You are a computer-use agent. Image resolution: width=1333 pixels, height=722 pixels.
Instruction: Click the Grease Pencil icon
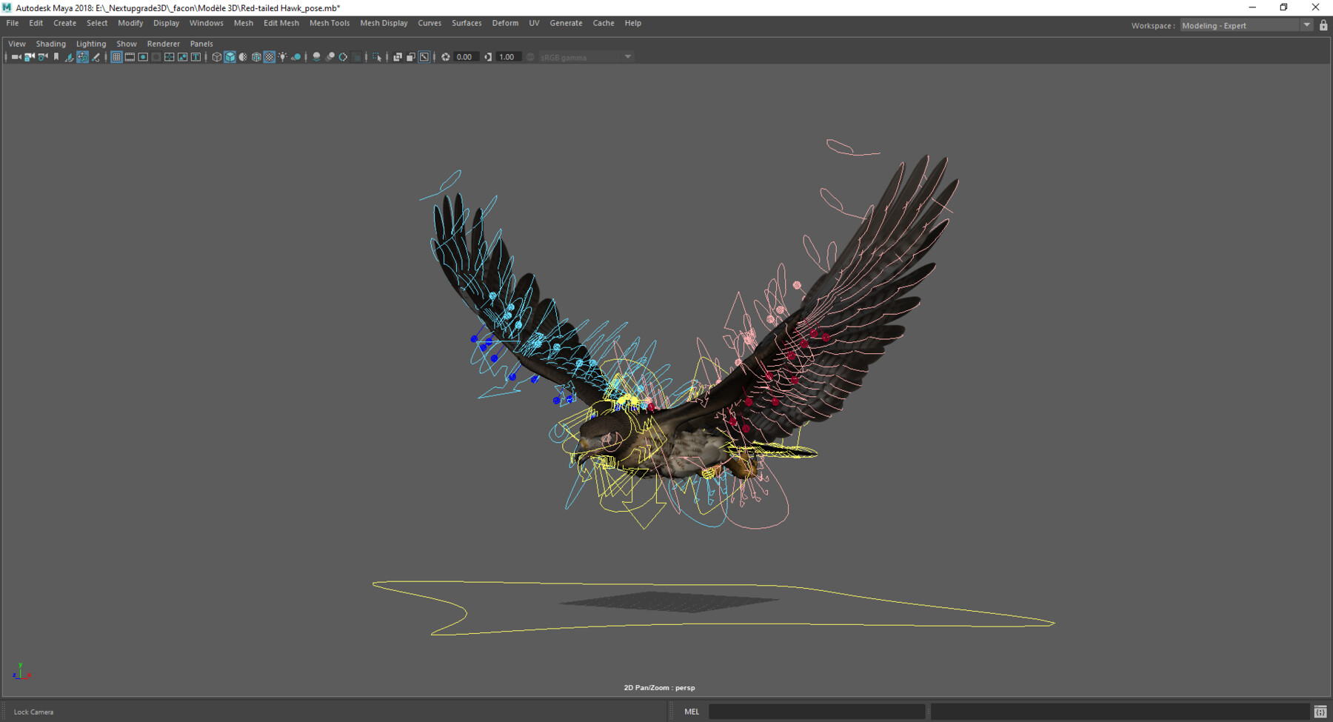pos(96,57)
